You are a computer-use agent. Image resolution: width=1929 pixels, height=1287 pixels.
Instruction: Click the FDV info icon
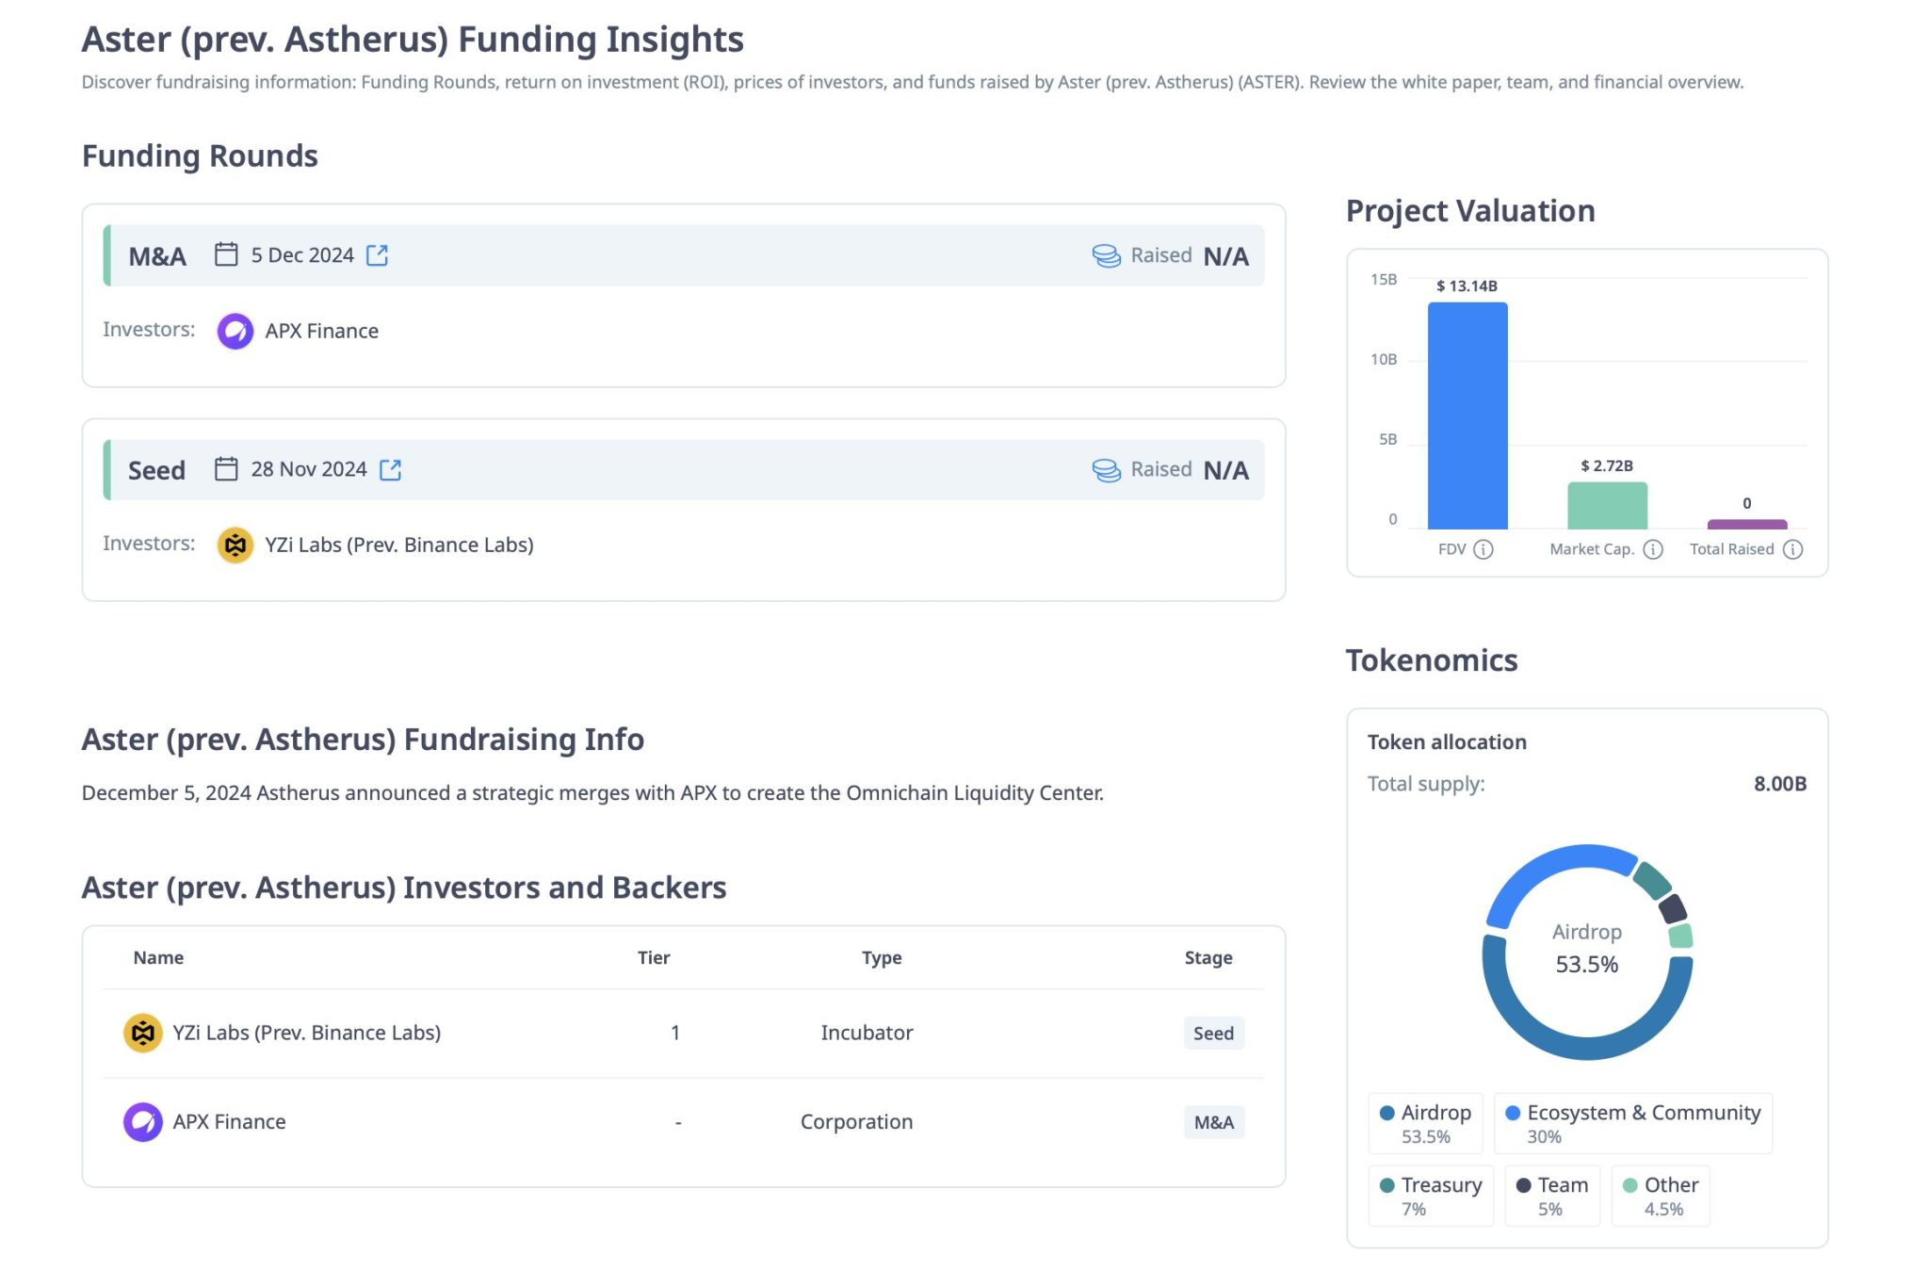[x=1483, y=549]
